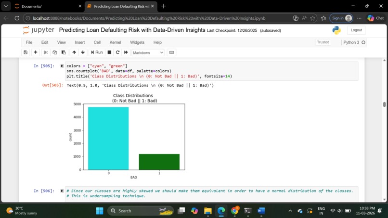Reload the page with refresh icon
The image size is (388, 218).
[17, 18]
